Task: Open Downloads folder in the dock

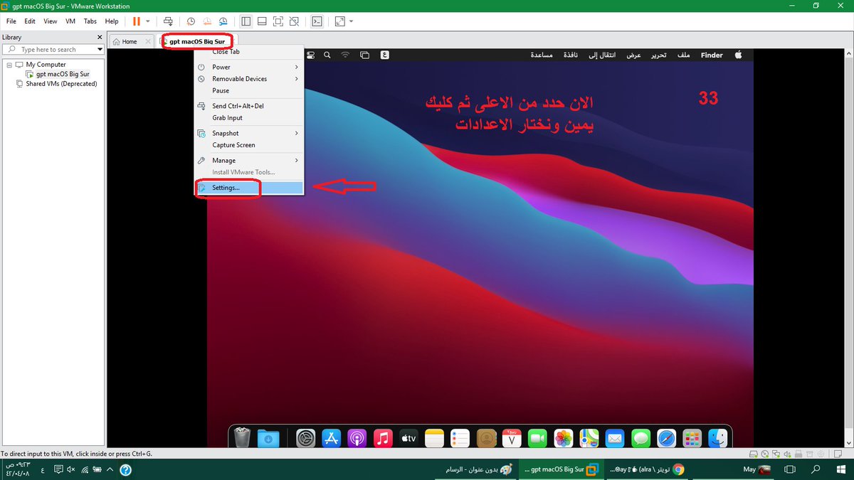Action: pyautogui.click(x=268, y=438)
